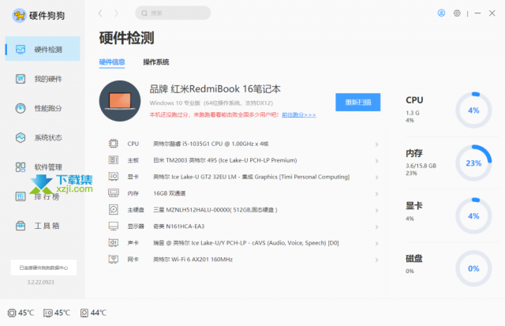Open 排行榜 sidebar icon
Viewport: 505px width, 326px height.
coord(21,197)
